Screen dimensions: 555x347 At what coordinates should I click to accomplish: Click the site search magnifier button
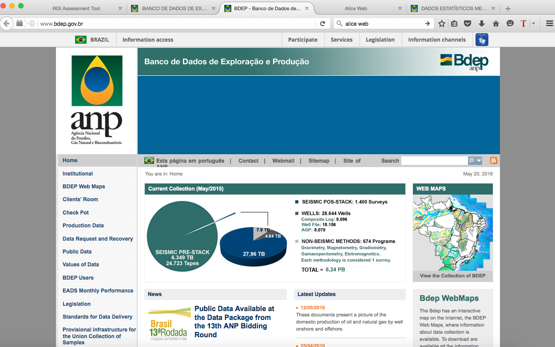472,160
